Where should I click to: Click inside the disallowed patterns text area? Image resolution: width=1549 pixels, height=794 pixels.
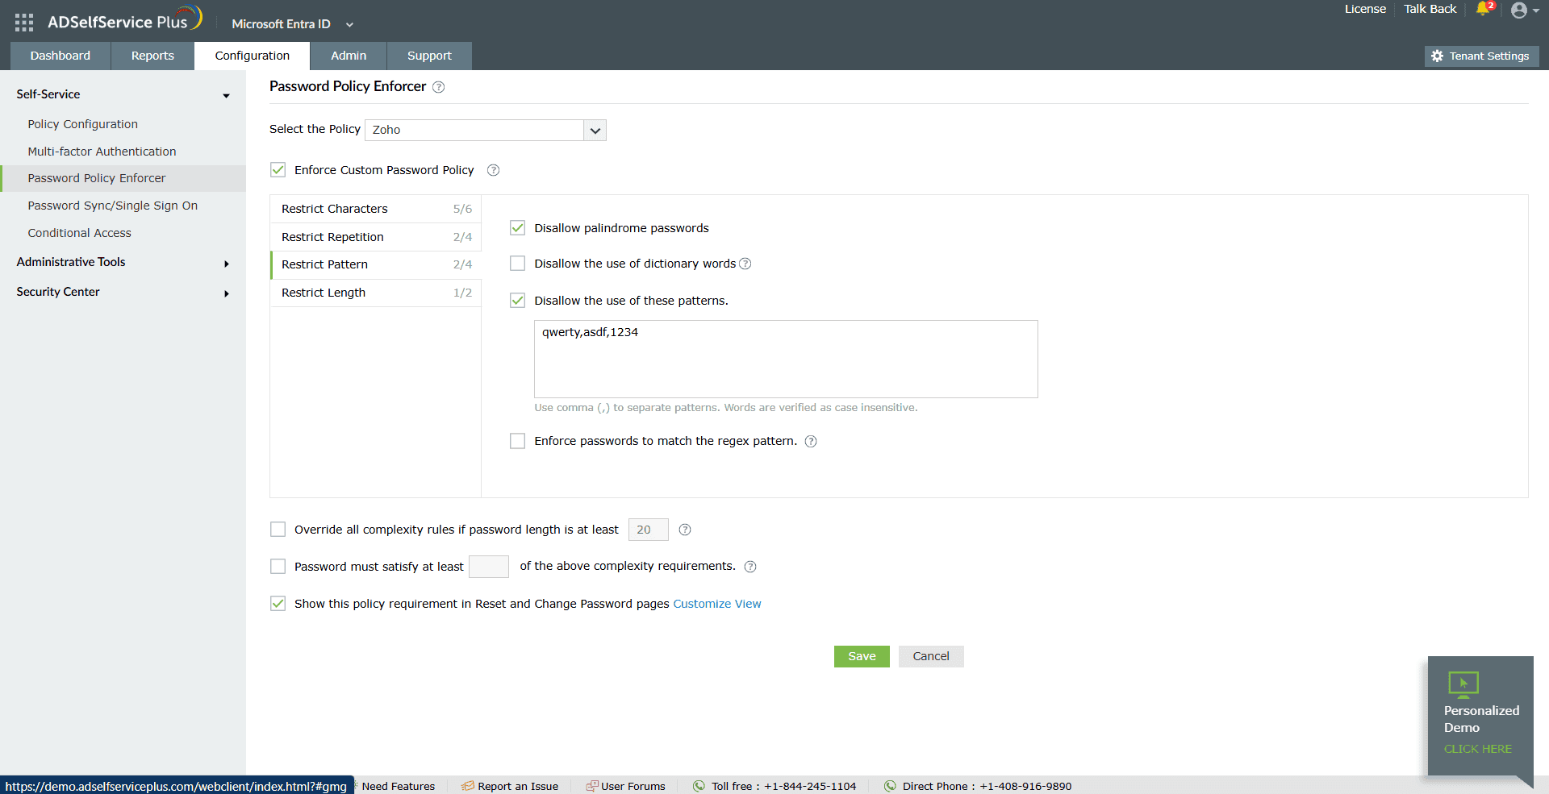coord(786,360)
